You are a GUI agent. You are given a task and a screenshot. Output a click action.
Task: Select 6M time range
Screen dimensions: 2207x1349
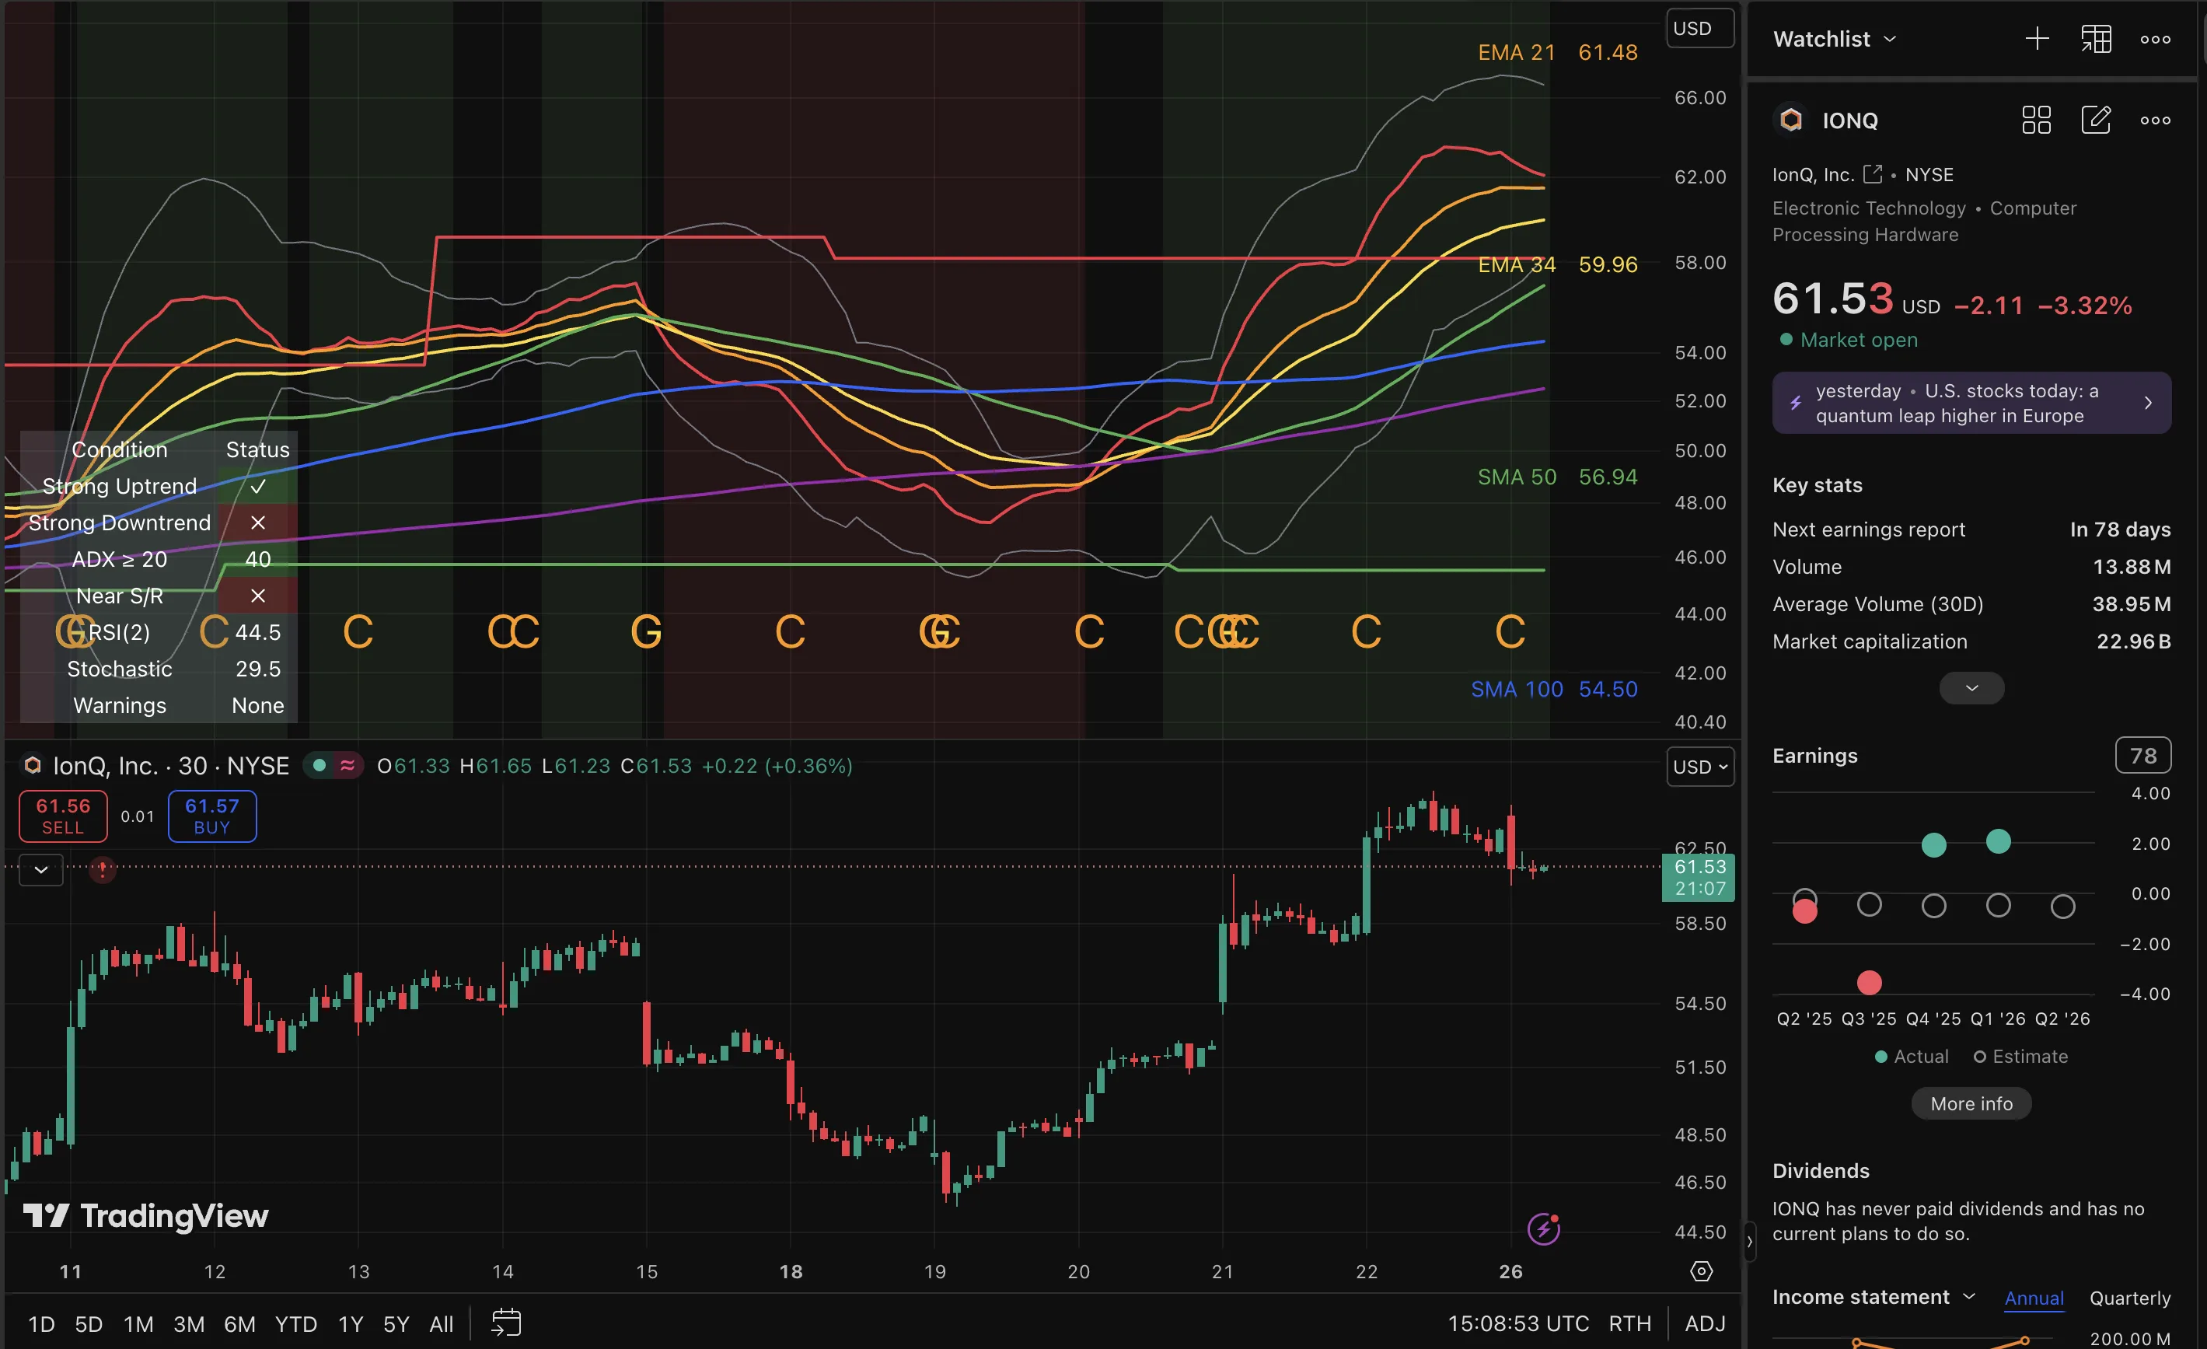click(x=239, y=1323)
